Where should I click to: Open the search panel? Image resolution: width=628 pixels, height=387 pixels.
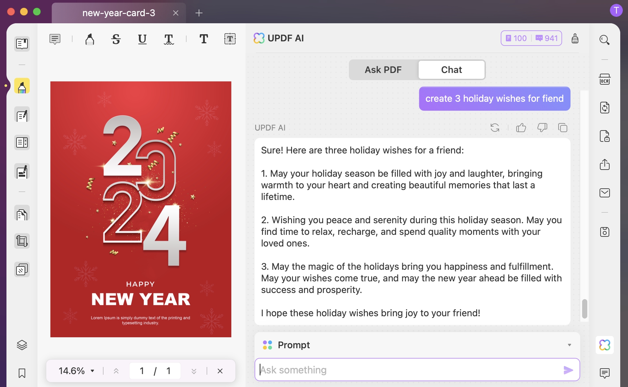(605, 40)
